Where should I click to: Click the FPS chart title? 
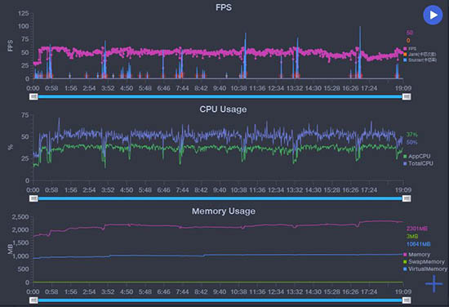(x=224, y=7)
